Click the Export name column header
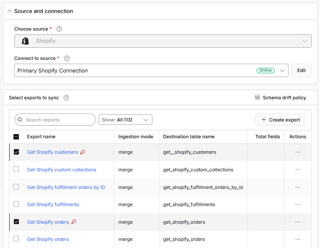This screenshot has height=248, width=320. (41, 137)
